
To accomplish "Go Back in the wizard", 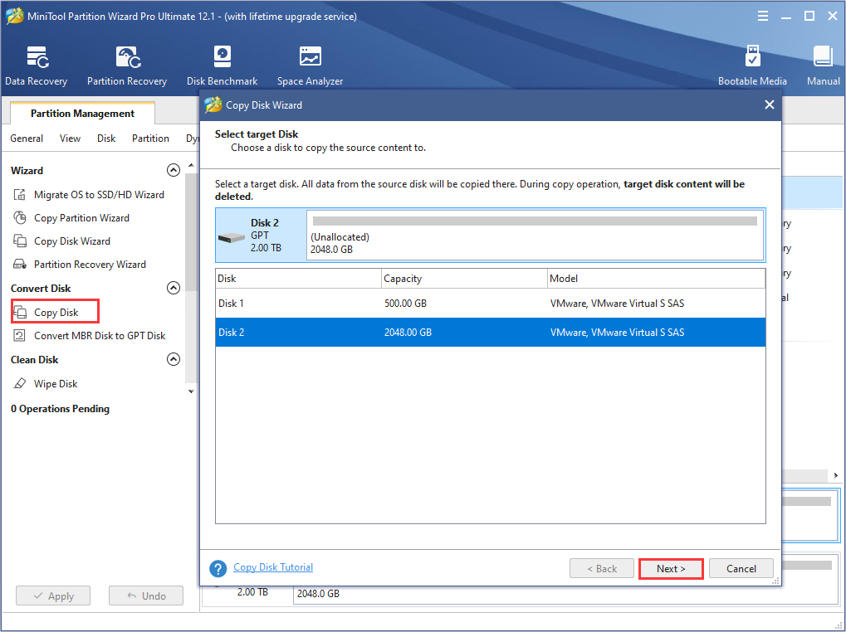I will click(602, 568).
